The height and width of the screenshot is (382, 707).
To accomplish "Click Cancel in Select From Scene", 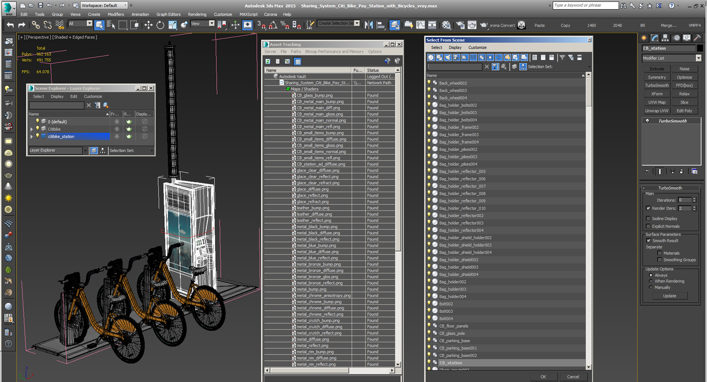I will 573,377.
